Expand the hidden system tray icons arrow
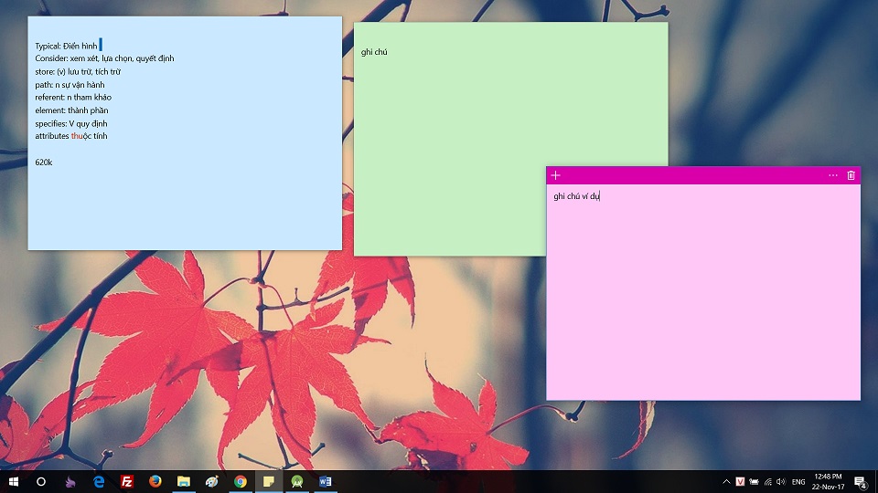Viewport: 878px width, 493px height. point(726,481)
